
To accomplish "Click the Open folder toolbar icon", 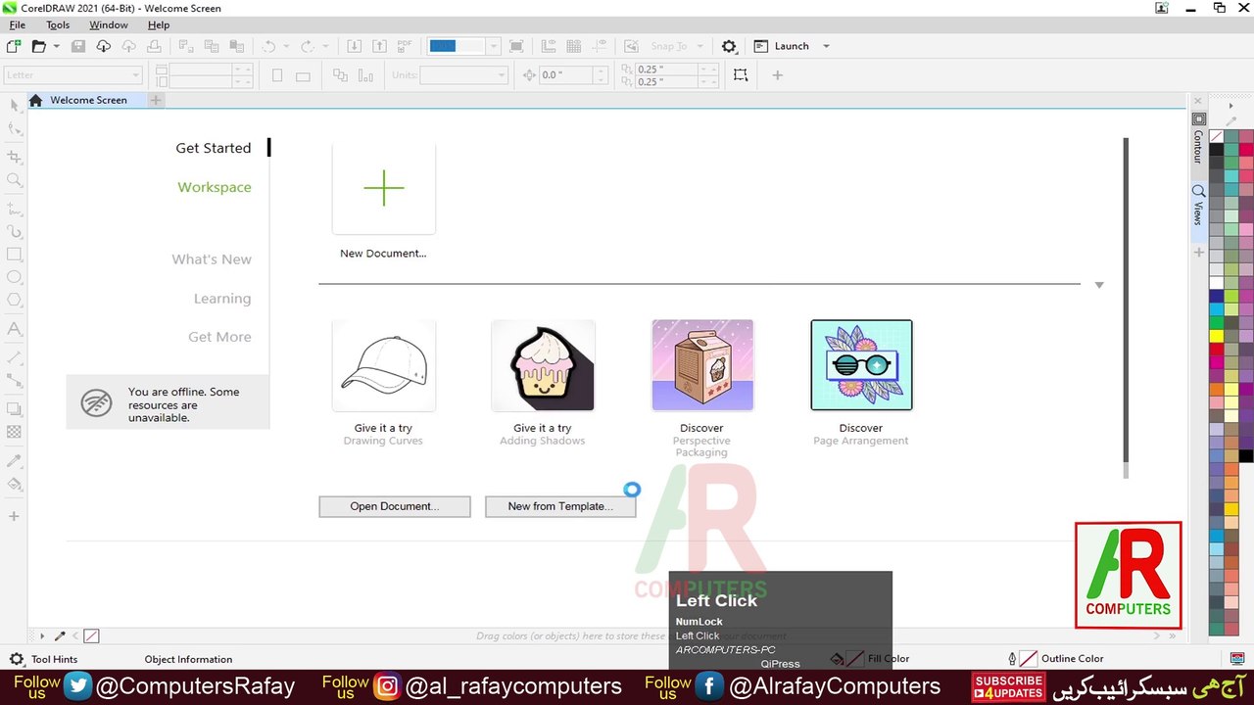I will 39,46.
